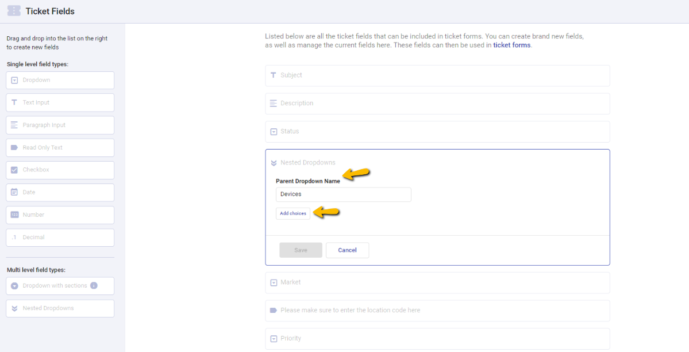Click the Ticket Fields page title

(x=50, y=12)
